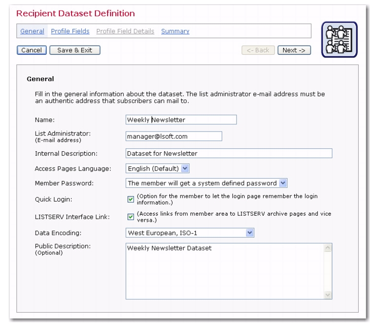
Task: Toggle the Quick Login checkbox
Action: pyautogui.click(x=130, y=199)
